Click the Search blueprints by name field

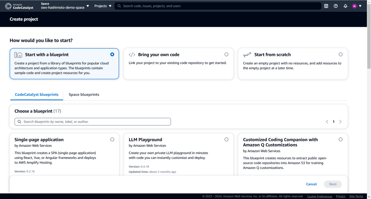coord(93,122)
